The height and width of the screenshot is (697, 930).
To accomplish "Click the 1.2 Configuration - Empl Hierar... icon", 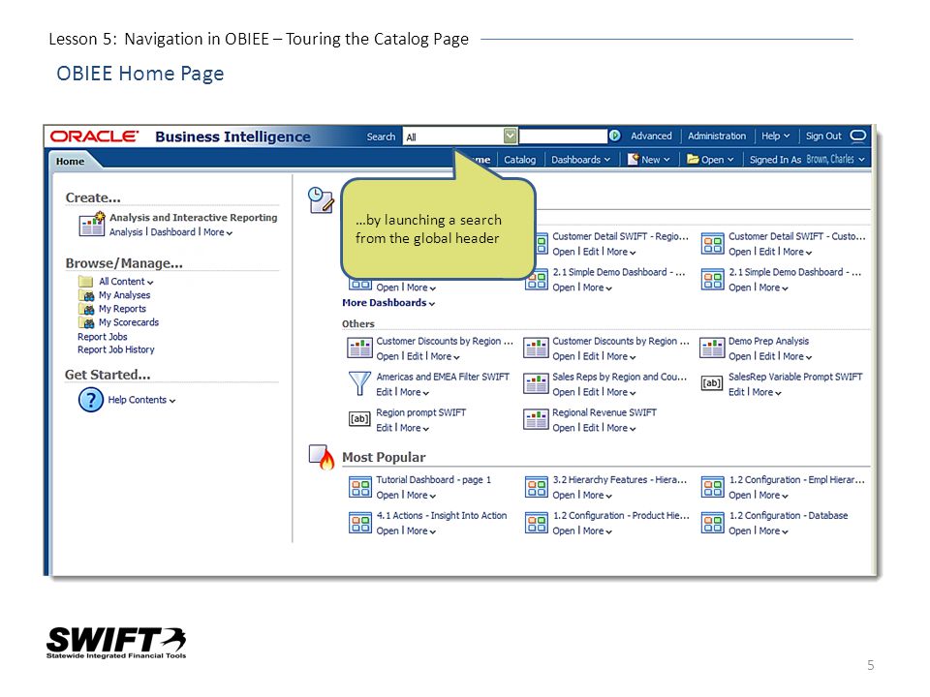I will click(713, 487).
